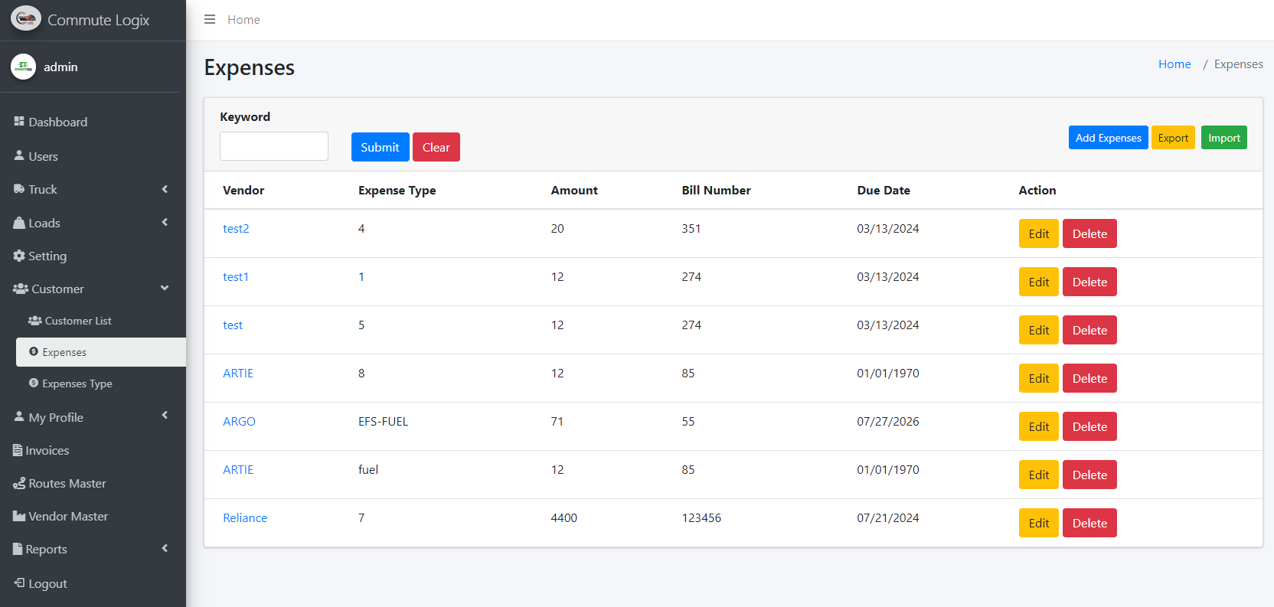1274x607 pixels.
Task: Click the Commute Logix logo icon
Action: click(26, 19)
